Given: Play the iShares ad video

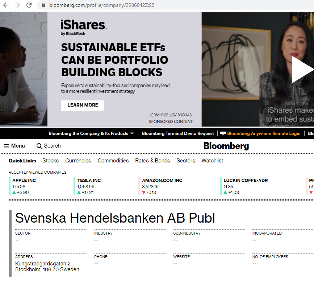Looking at the screenshot, I should (x=302, y=70).
